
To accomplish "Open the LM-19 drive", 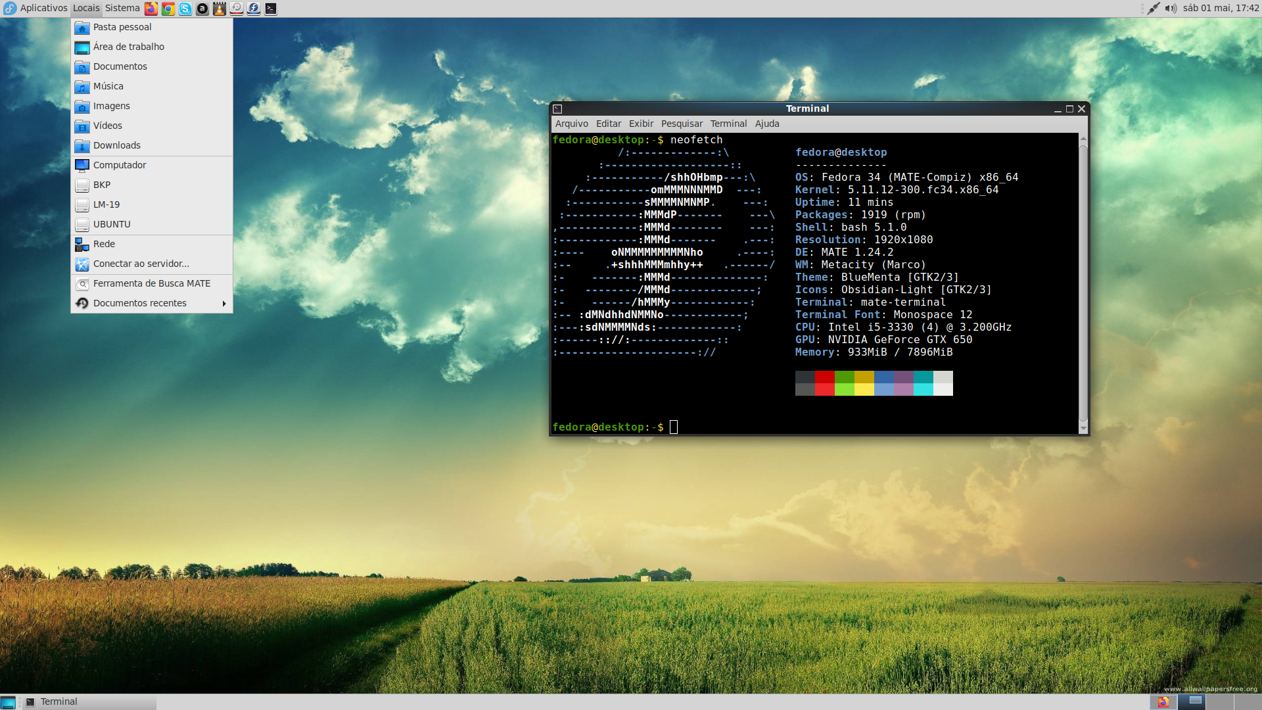I will (x=152, y=204).
